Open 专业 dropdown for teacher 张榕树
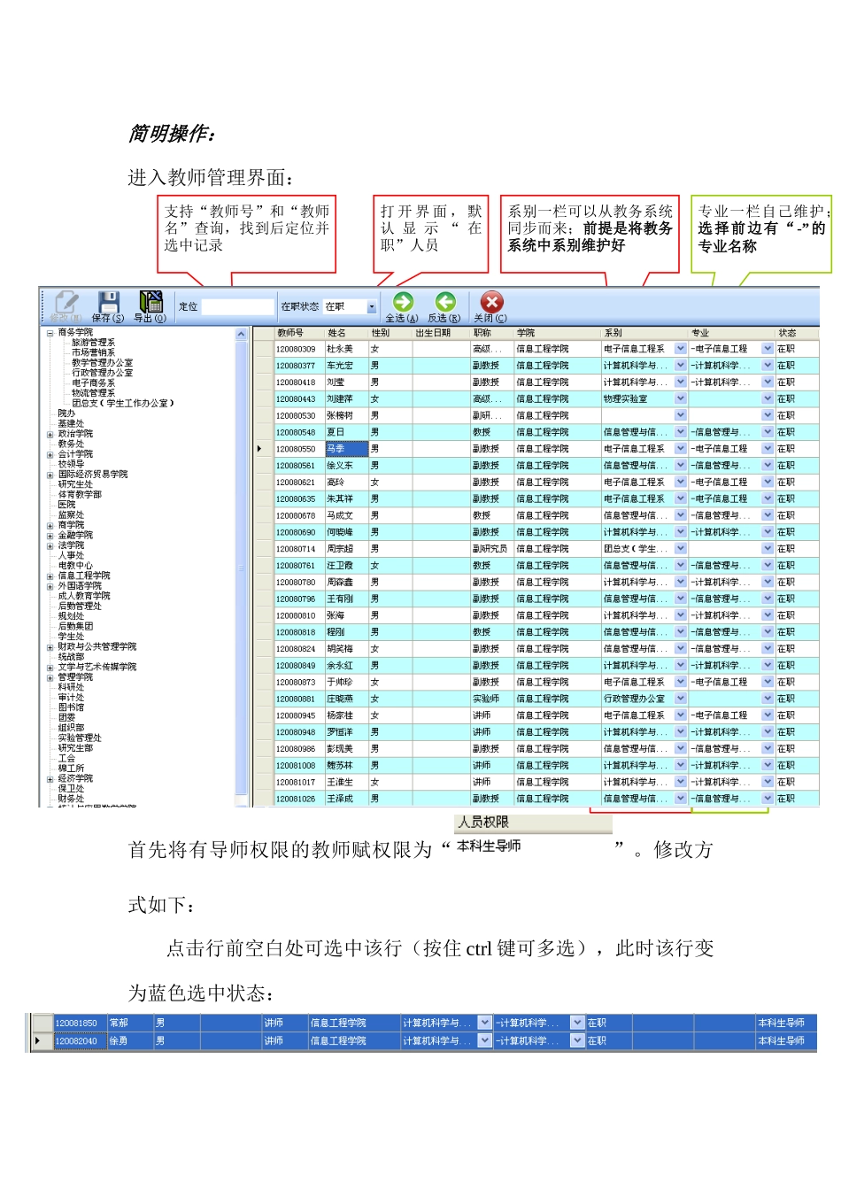This screenshot has height=1190, width=841. click(768, 415)
